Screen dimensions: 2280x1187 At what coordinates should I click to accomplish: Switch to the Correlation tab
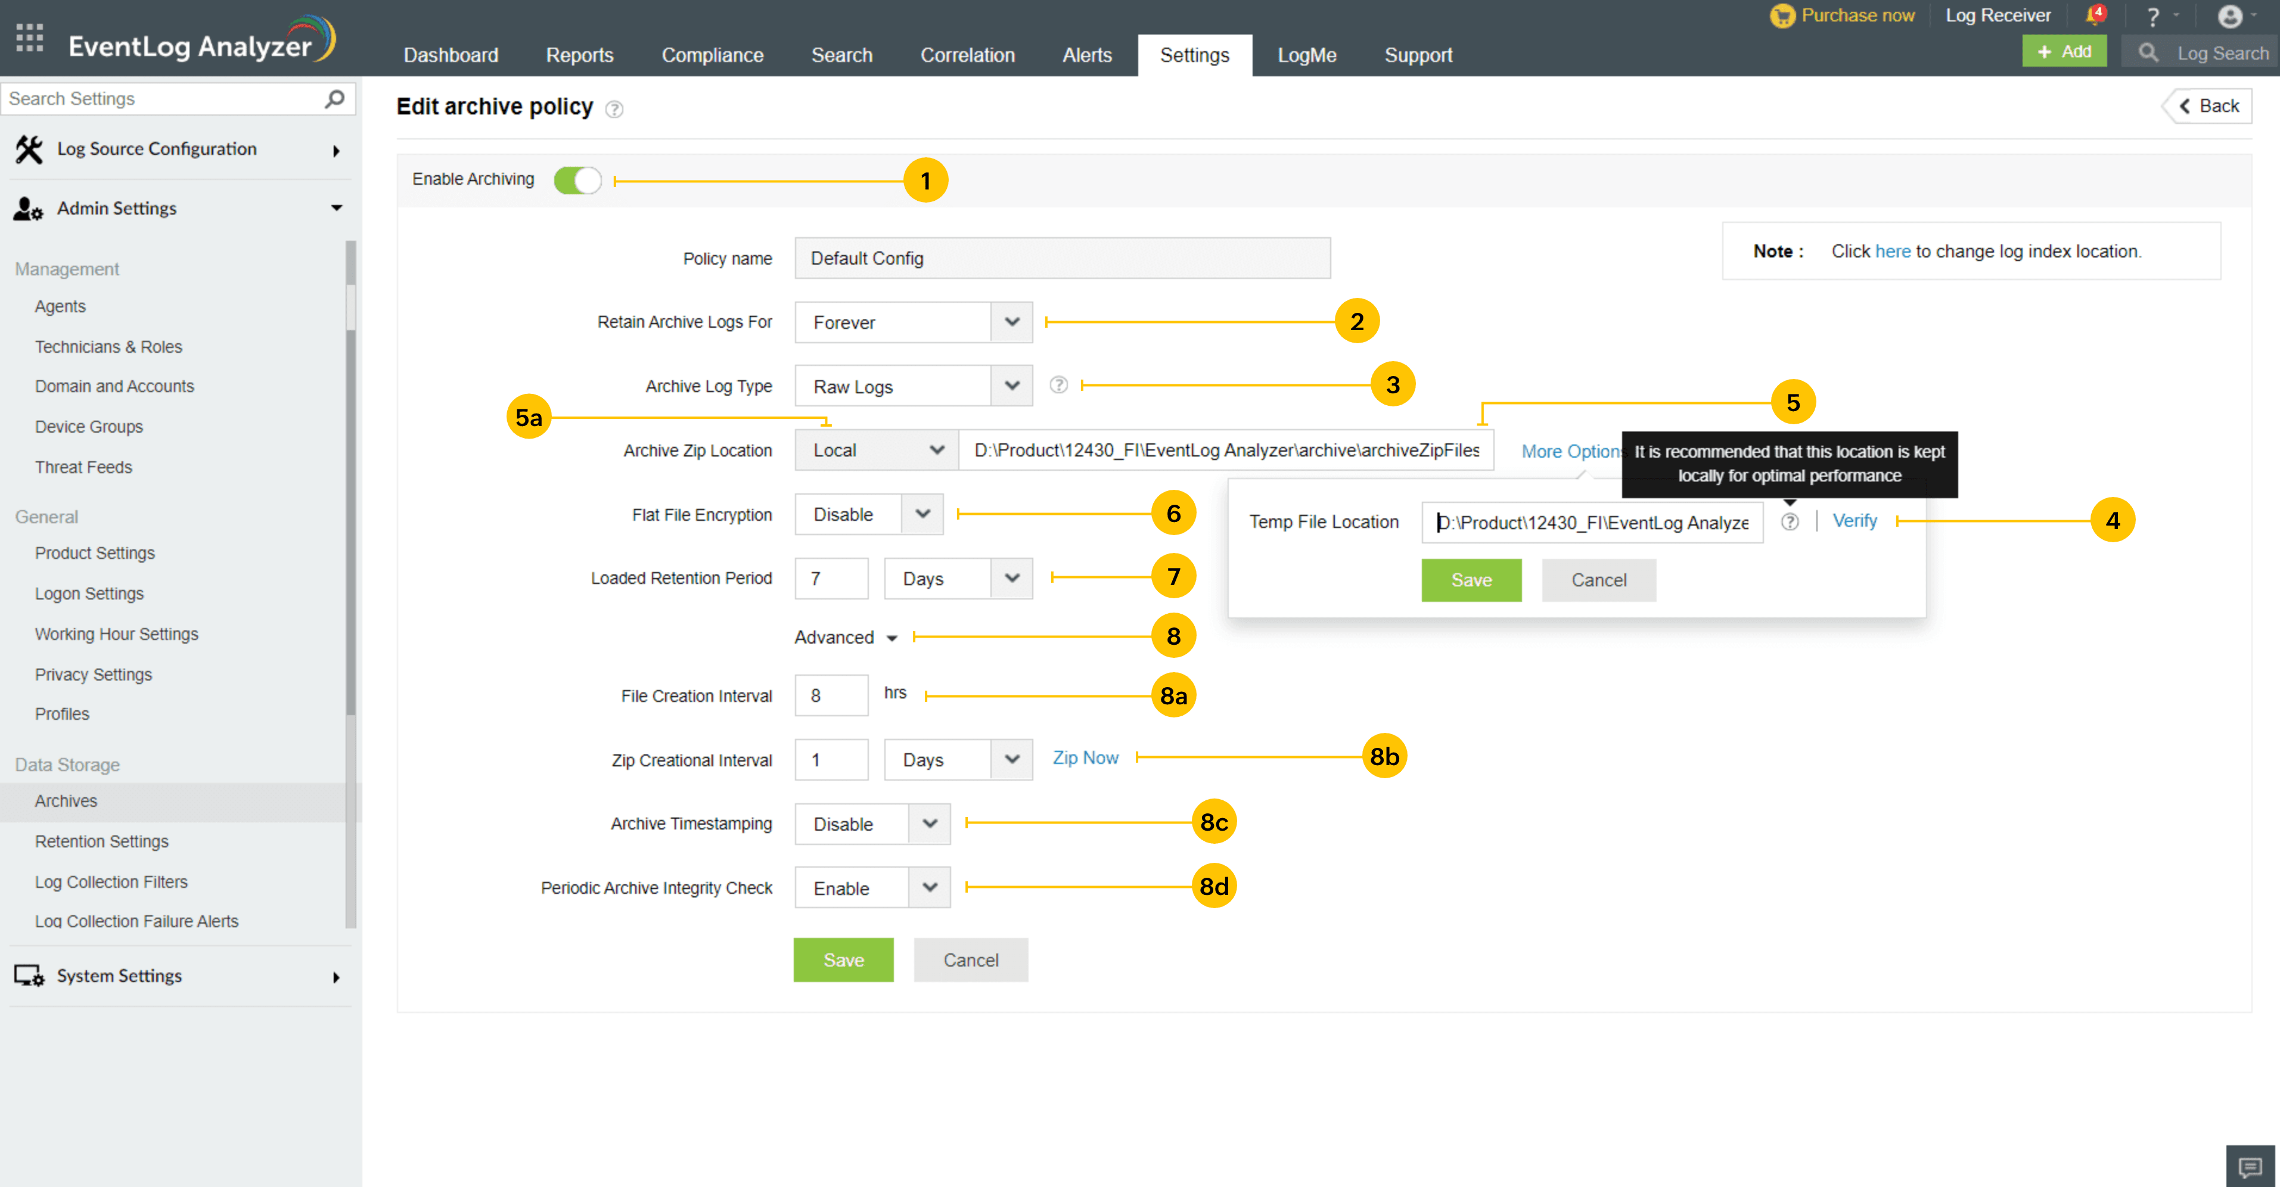(x=967, y=55)
